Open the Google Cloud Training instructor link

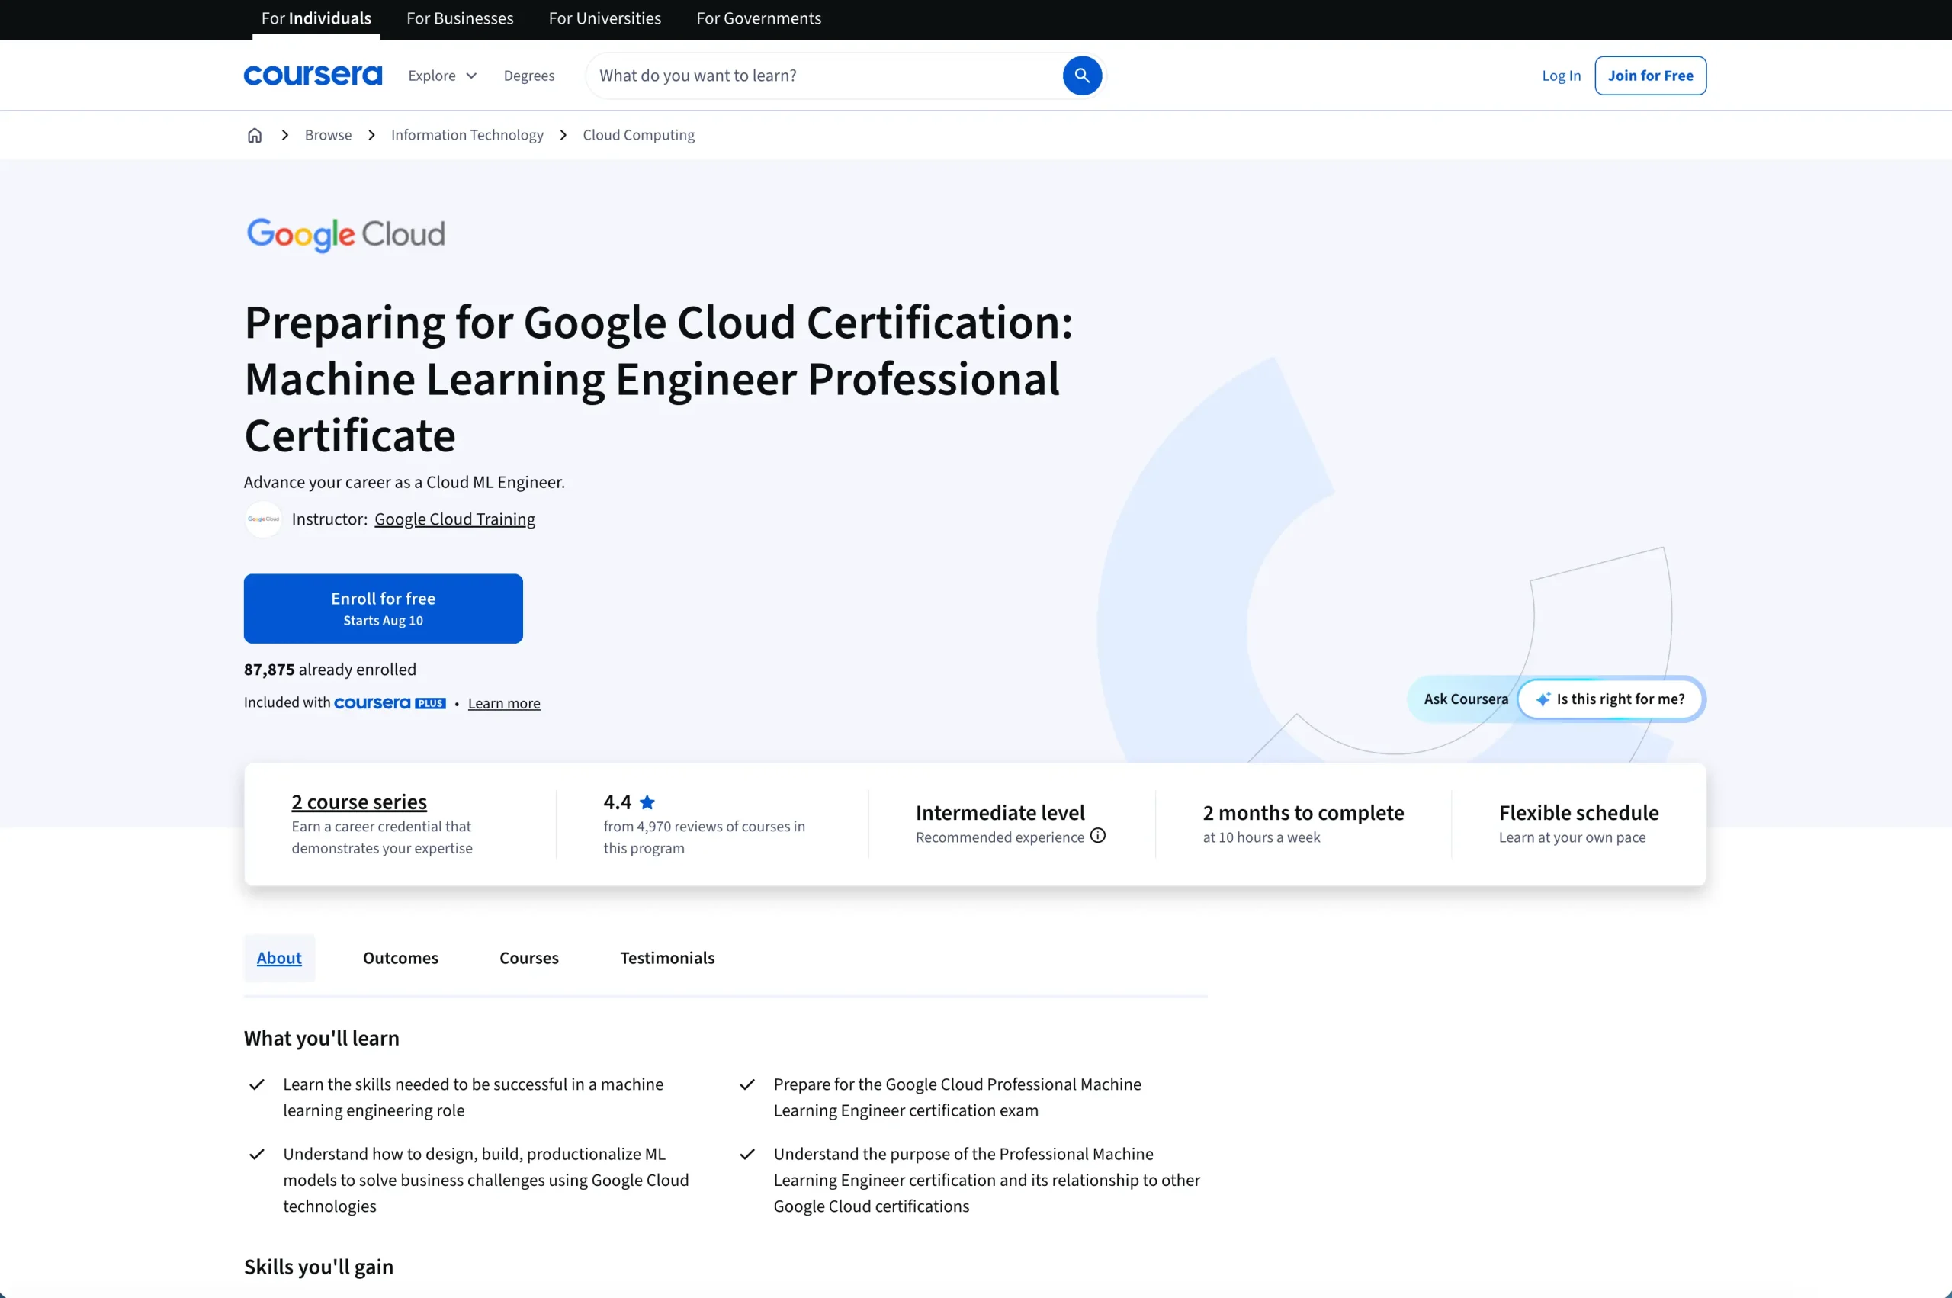coord(454,519)
